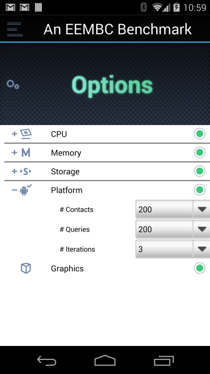Disable the CPU benchmark toggle
The image size is (210, 374).
point(199,134)
